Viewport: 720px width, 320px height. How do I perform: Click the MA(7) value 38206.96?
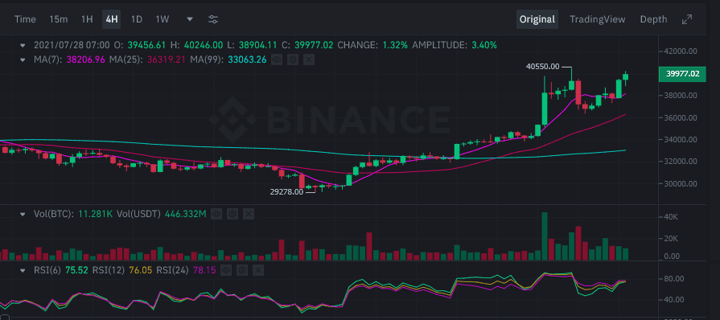[x=86, y=59]
